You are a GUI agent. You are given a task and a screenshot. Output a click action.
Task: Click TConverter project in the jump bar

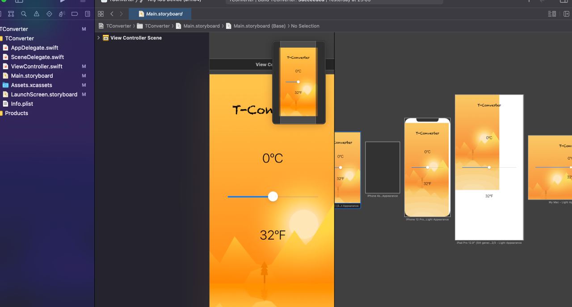(x=115, y=26)
